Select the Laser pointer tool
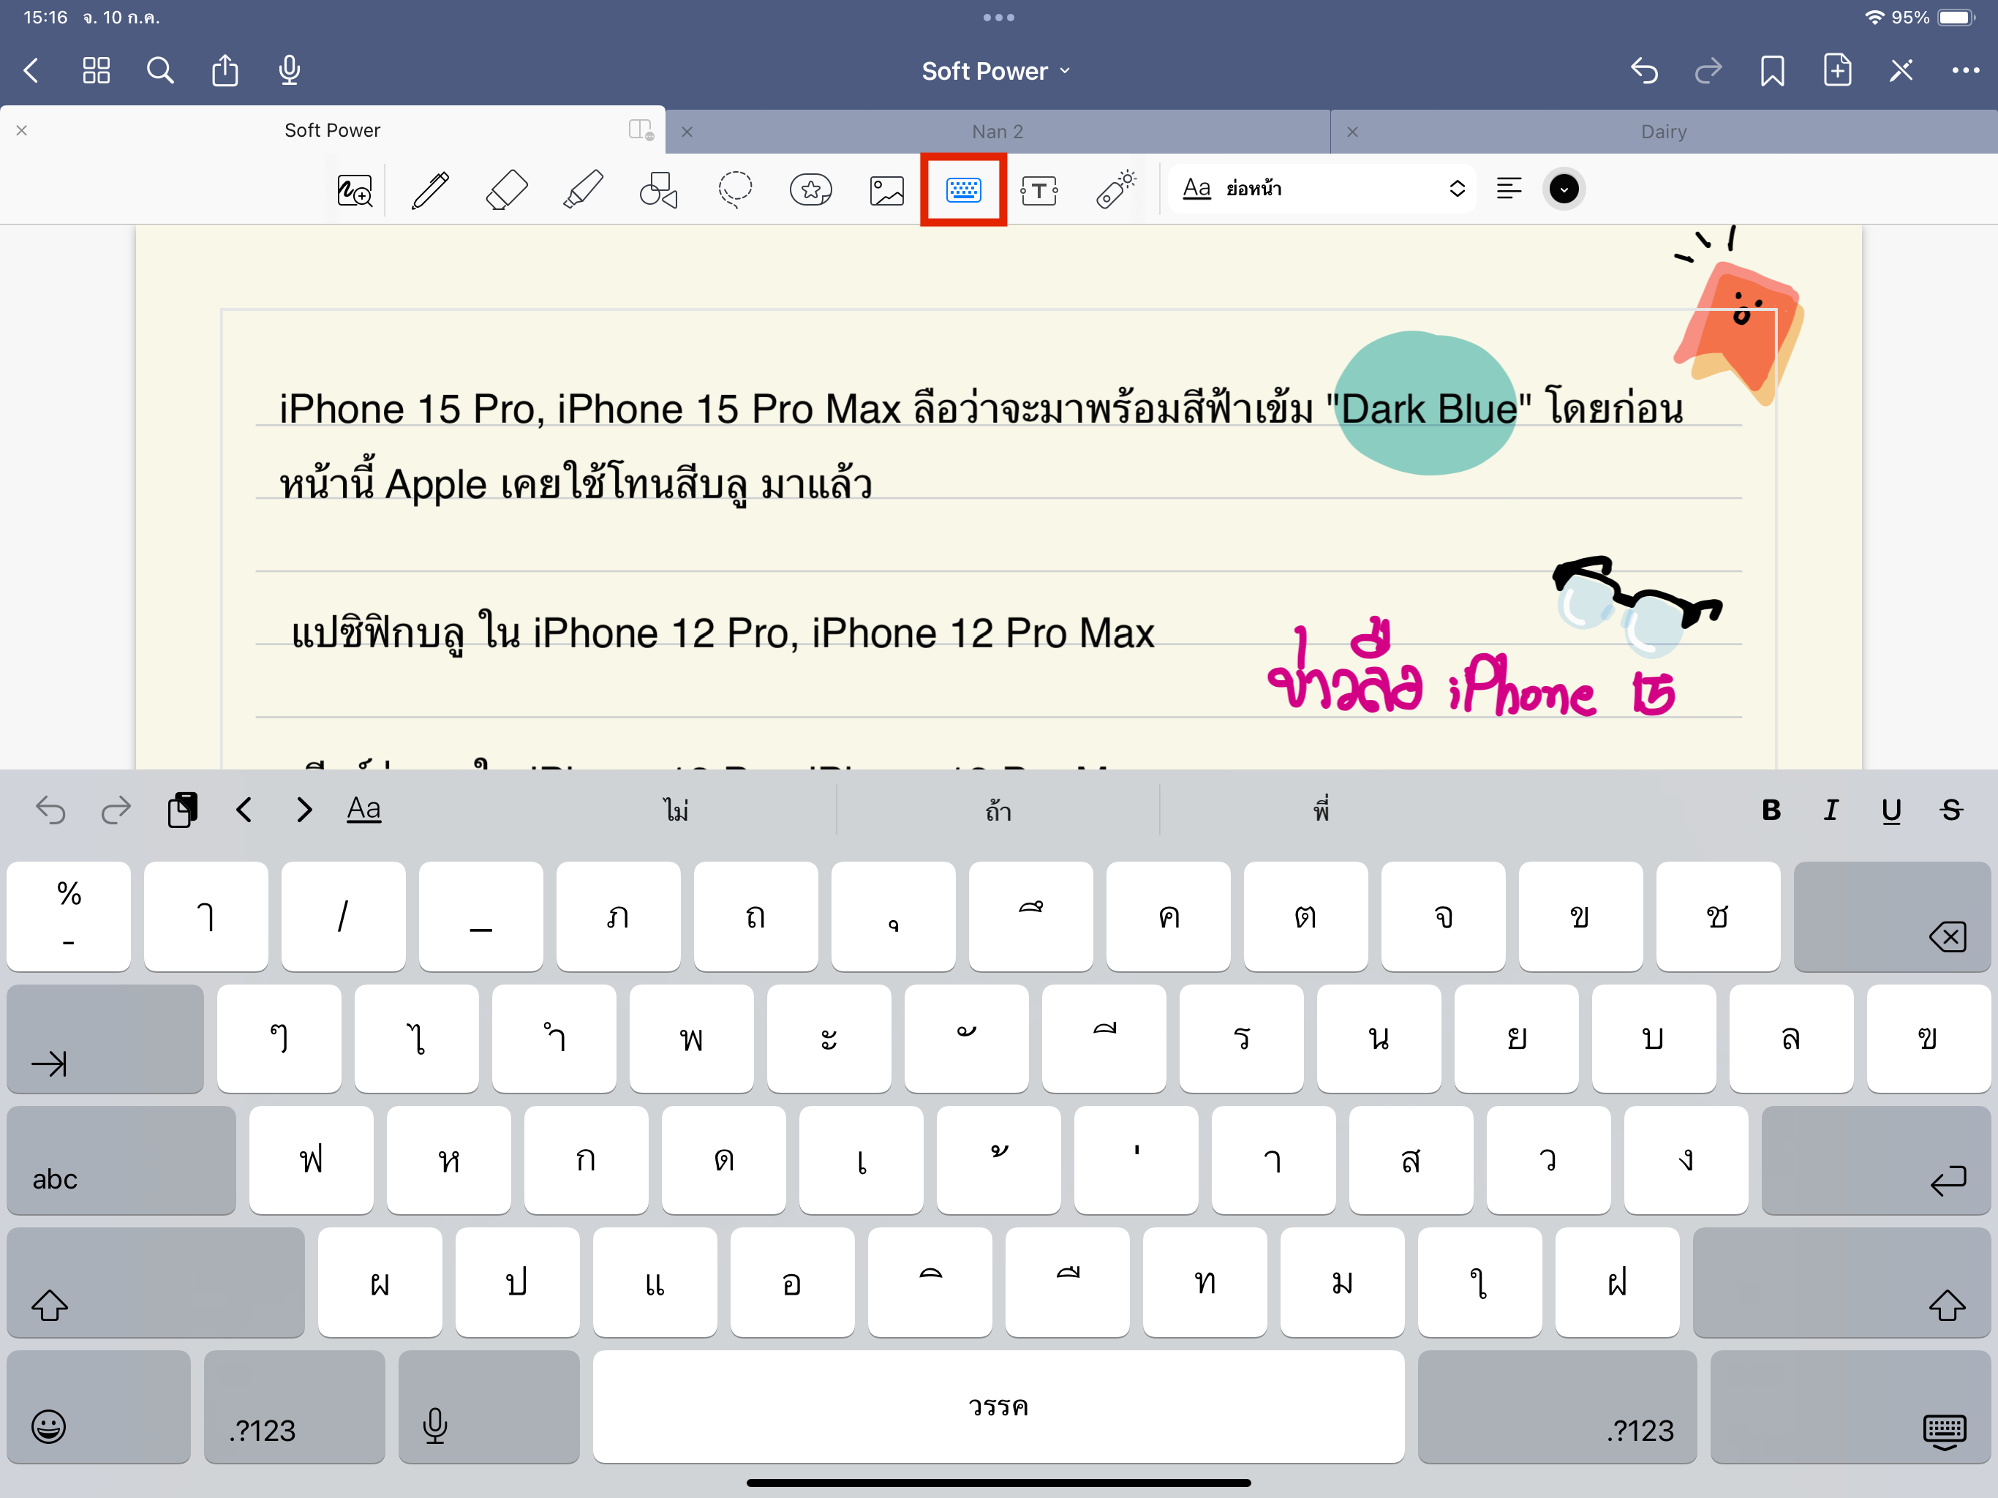 click(1115, 189)
